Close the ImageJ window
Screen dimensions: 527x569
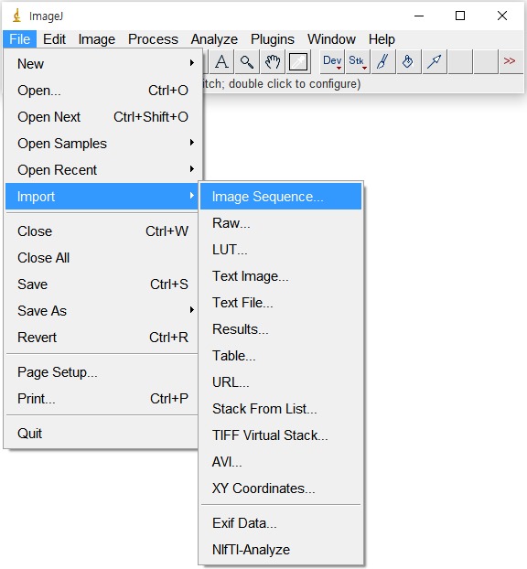[x=502, y=16]
